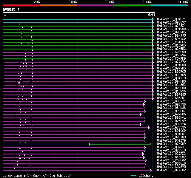The height and width of the screenshot is (178, 191).
Task: Click the cyan ~100% identity color segment
Action: (x=170, y=5)
